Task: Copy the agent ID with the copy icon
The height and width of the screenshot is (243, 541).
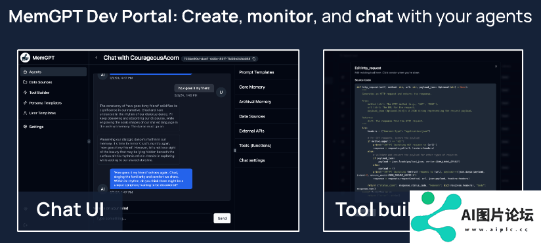Action: coord(254,58)
